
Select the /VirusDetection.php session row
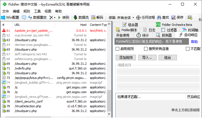click(x=54, y=106)
